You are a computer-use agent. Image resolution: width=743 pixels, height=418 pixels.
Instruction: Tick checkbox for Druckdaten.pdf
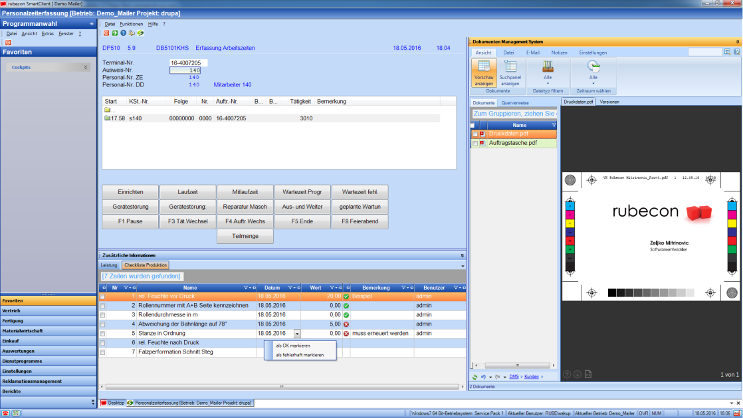click(x=475, y=134)
